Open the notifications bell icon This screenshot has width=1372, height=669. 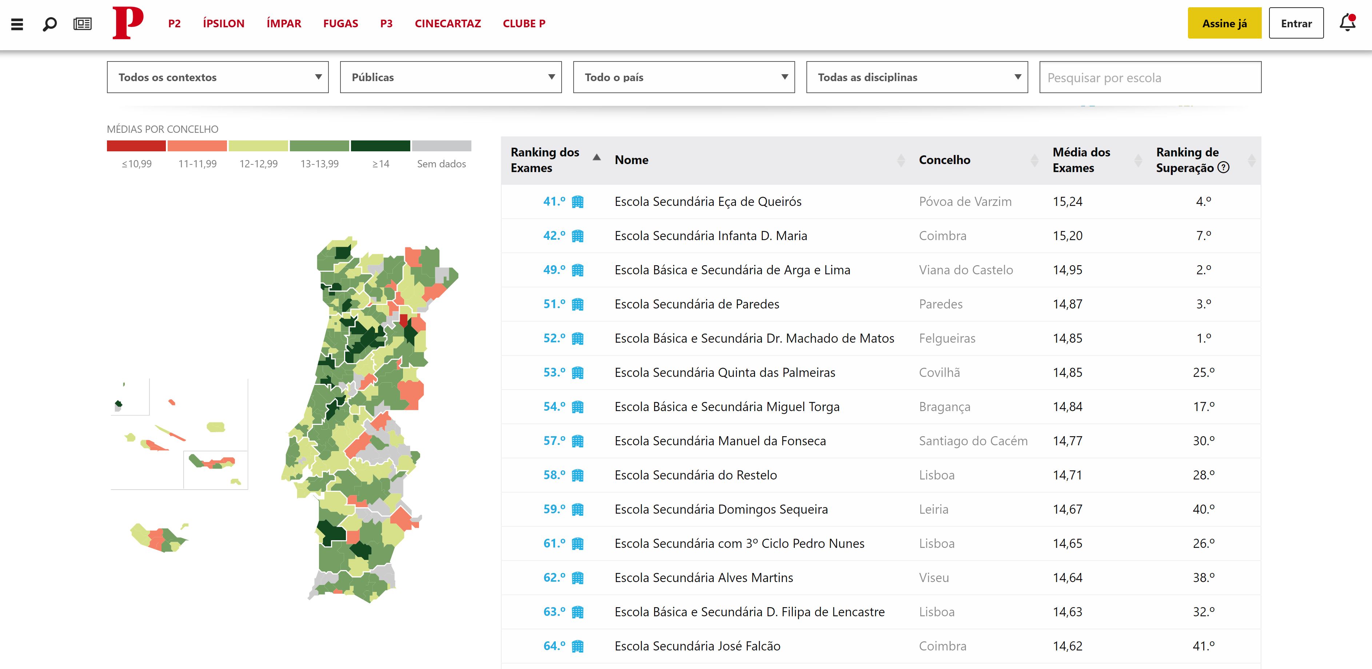click(x=1348, y=23)
